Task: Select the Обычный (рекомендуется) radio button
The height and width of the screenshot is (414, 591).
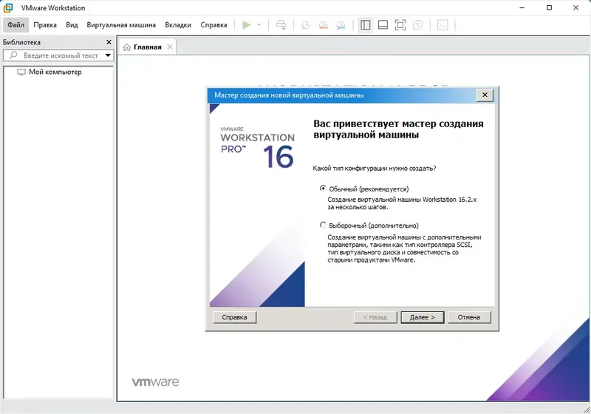Action: pos(323,188)
